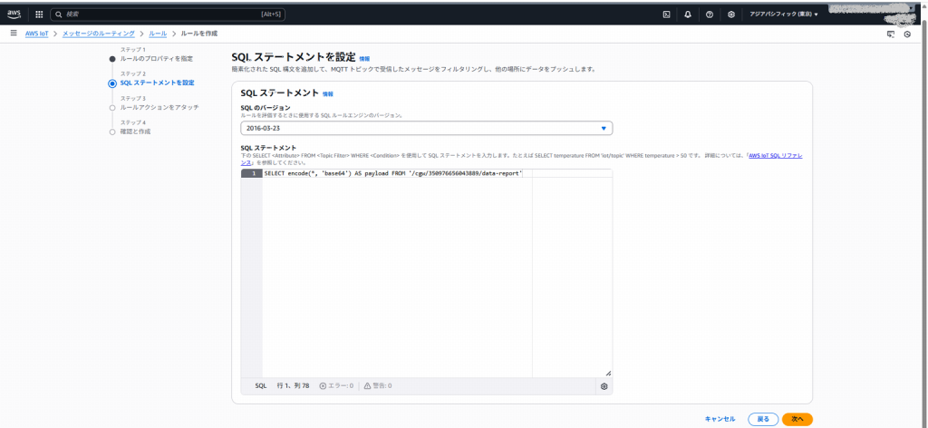
Task: Open the help question mark icon
Action: click(710, 15)
